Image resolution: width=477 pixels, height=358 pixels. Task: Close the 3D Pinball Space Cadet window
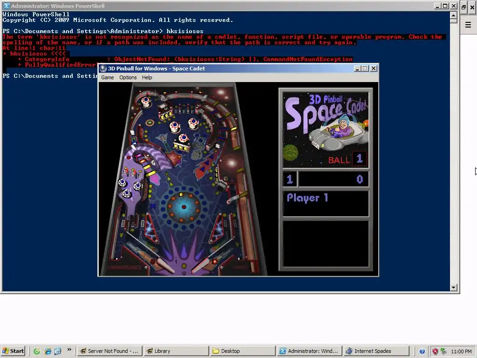[374, 69]
